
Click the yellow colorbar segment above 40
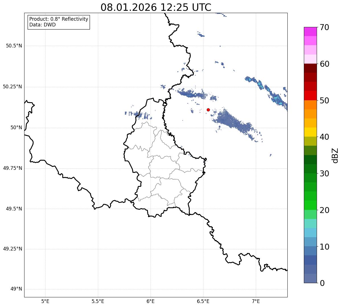click(310, 132)
